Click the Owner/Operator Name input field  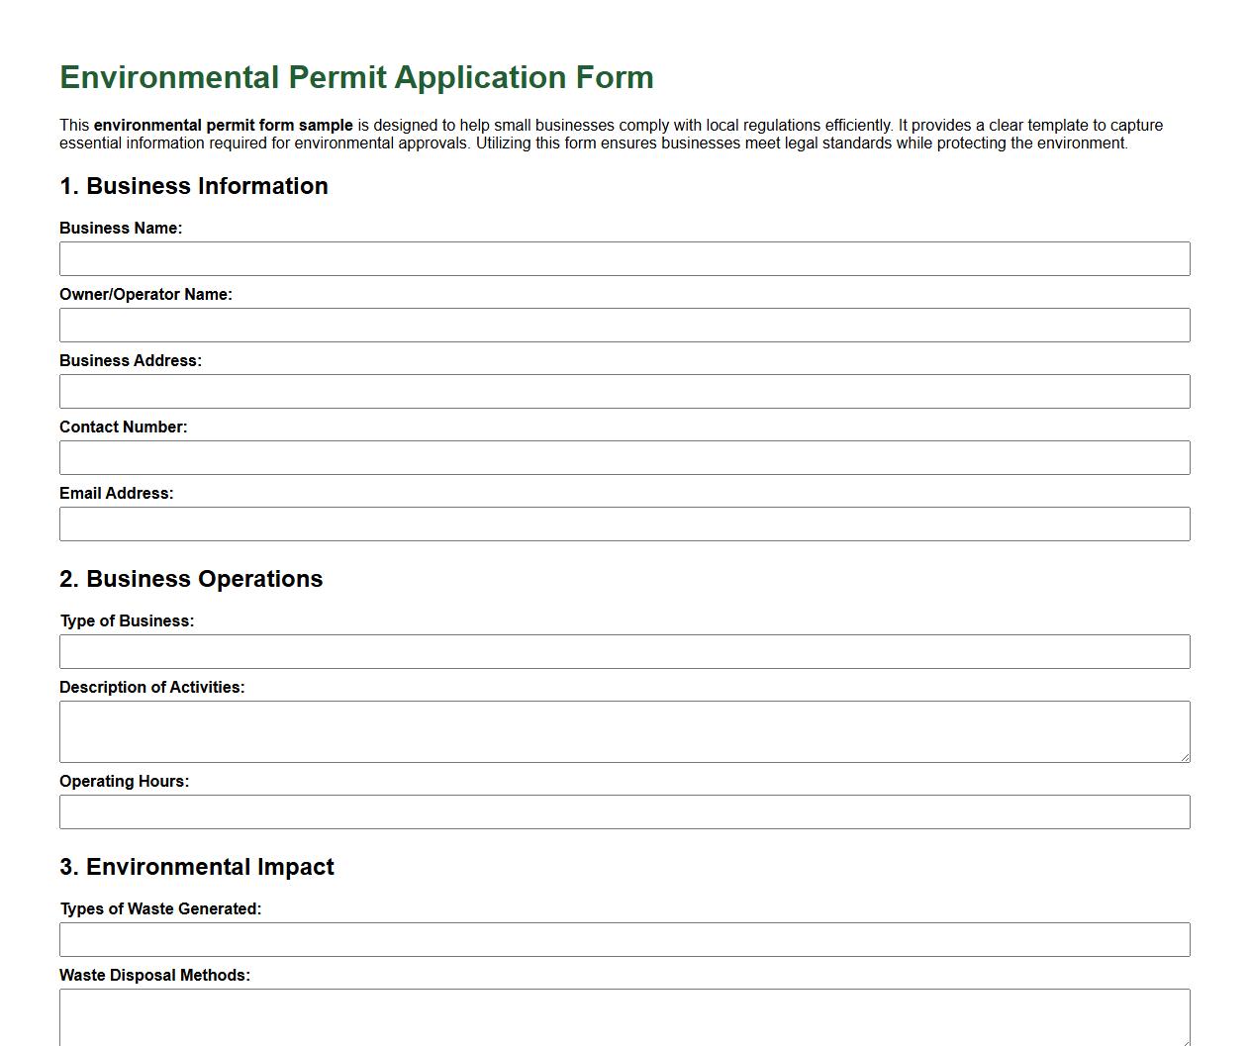tap(625, 325)
